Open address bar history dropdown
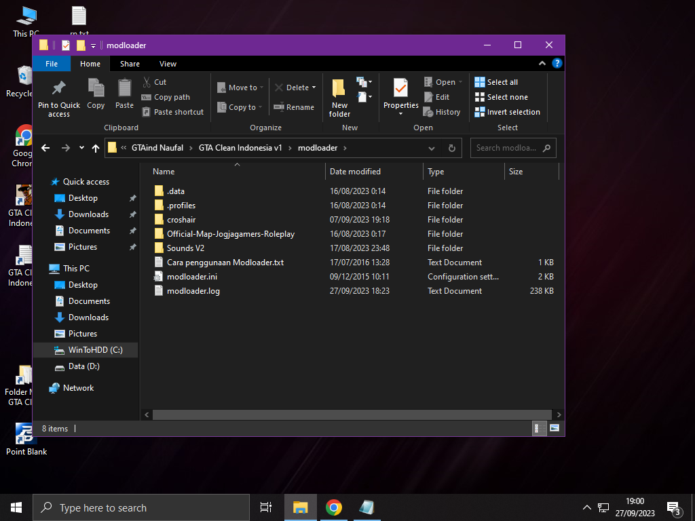Screen dimensions: 695x521 431,148
